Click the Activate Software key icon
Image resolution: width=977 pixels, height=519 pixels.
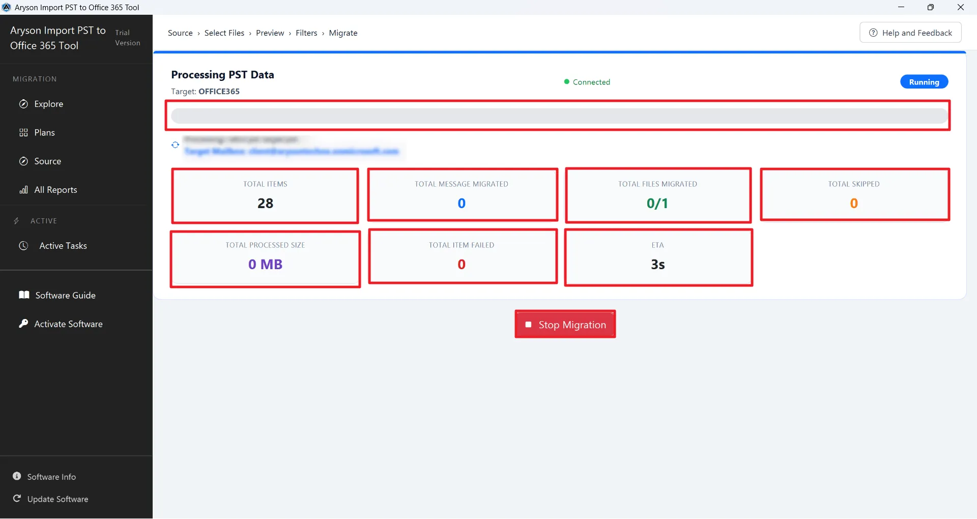(23, 324)
